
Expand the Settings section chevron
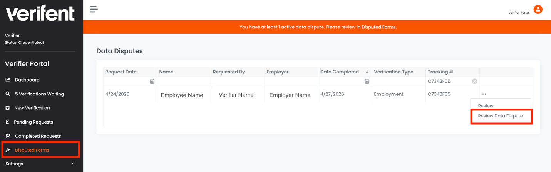click(x=73, y=164)
